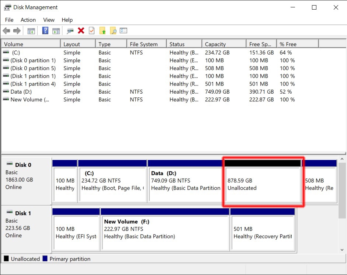Open the Action menu

click(28, 20)
